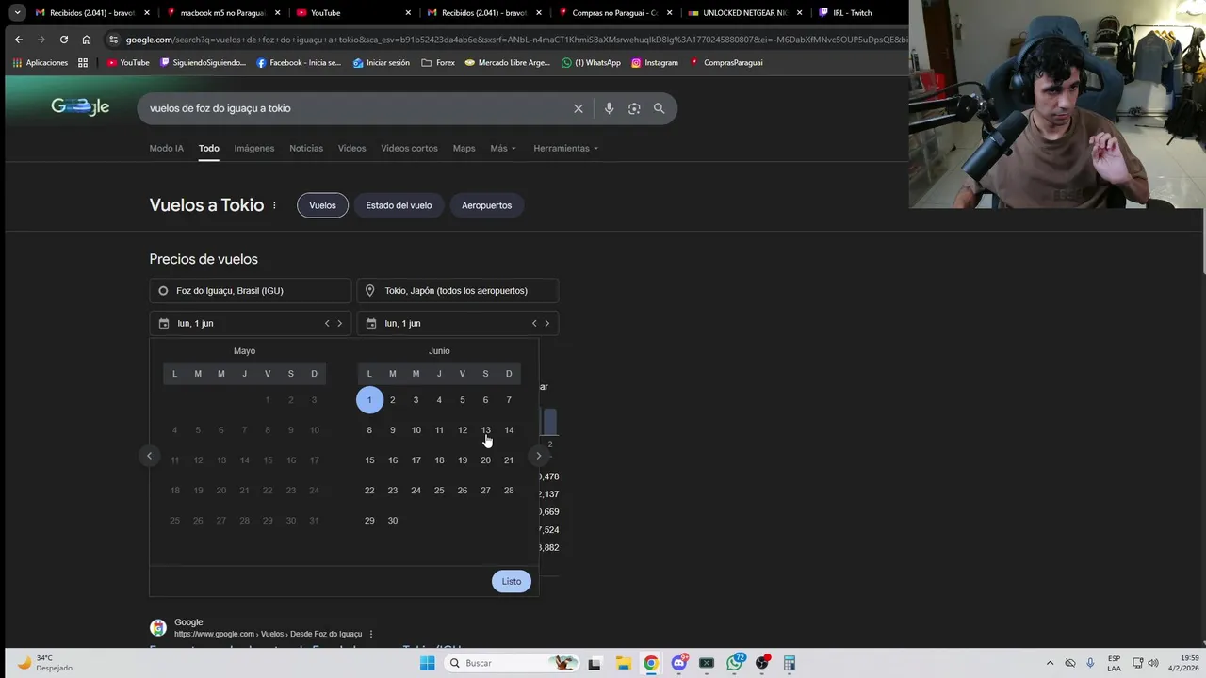Image resolution: width=1206 pixels, height=678 pixels.
Task: Expand the Más search filter dropdown
Action: click(x=503, y=148)
